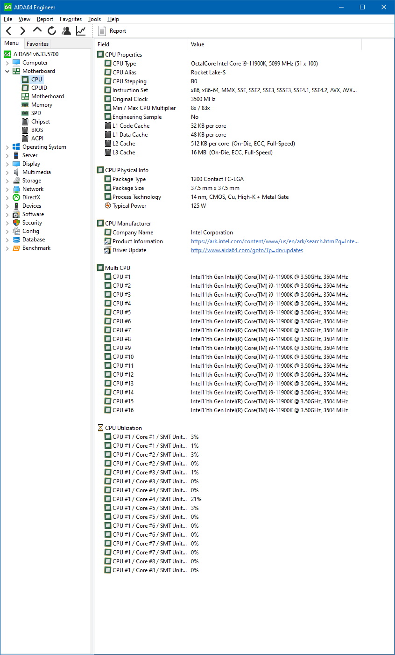Click the Computer icon in tree
The height and width of the screenshot is (655, 395).
(16, 63)
